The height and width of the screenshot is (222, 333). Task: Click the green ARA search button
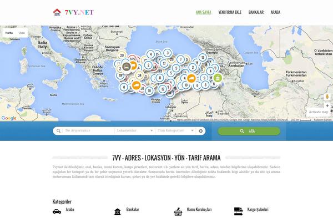[249, 131]
